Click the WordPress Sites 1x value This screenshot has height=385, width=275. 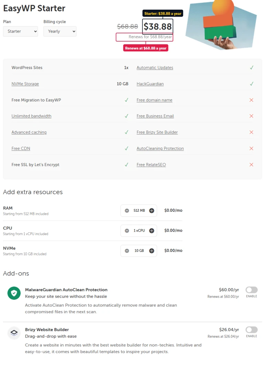126,67
